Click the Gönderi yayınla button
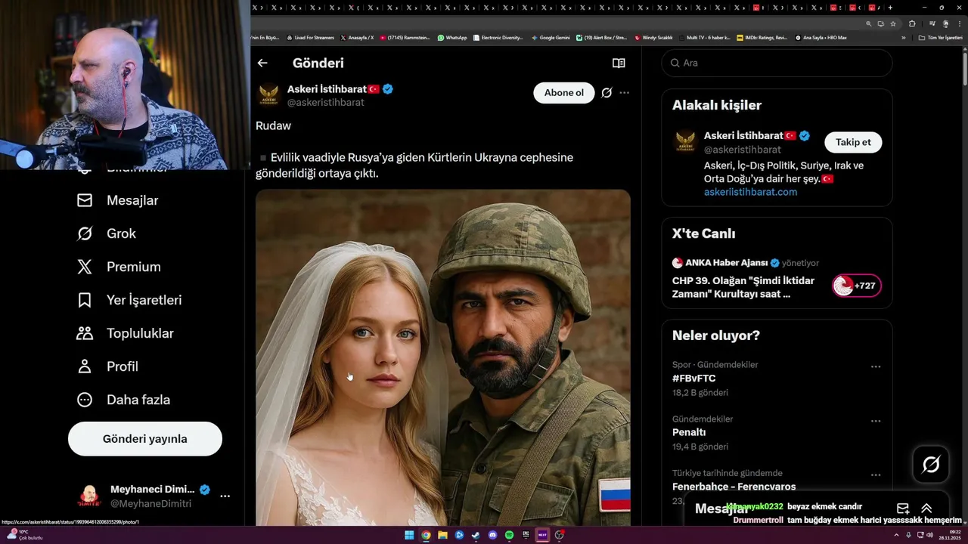This screenshot has width=968, height=544. [x=145, y=439]
